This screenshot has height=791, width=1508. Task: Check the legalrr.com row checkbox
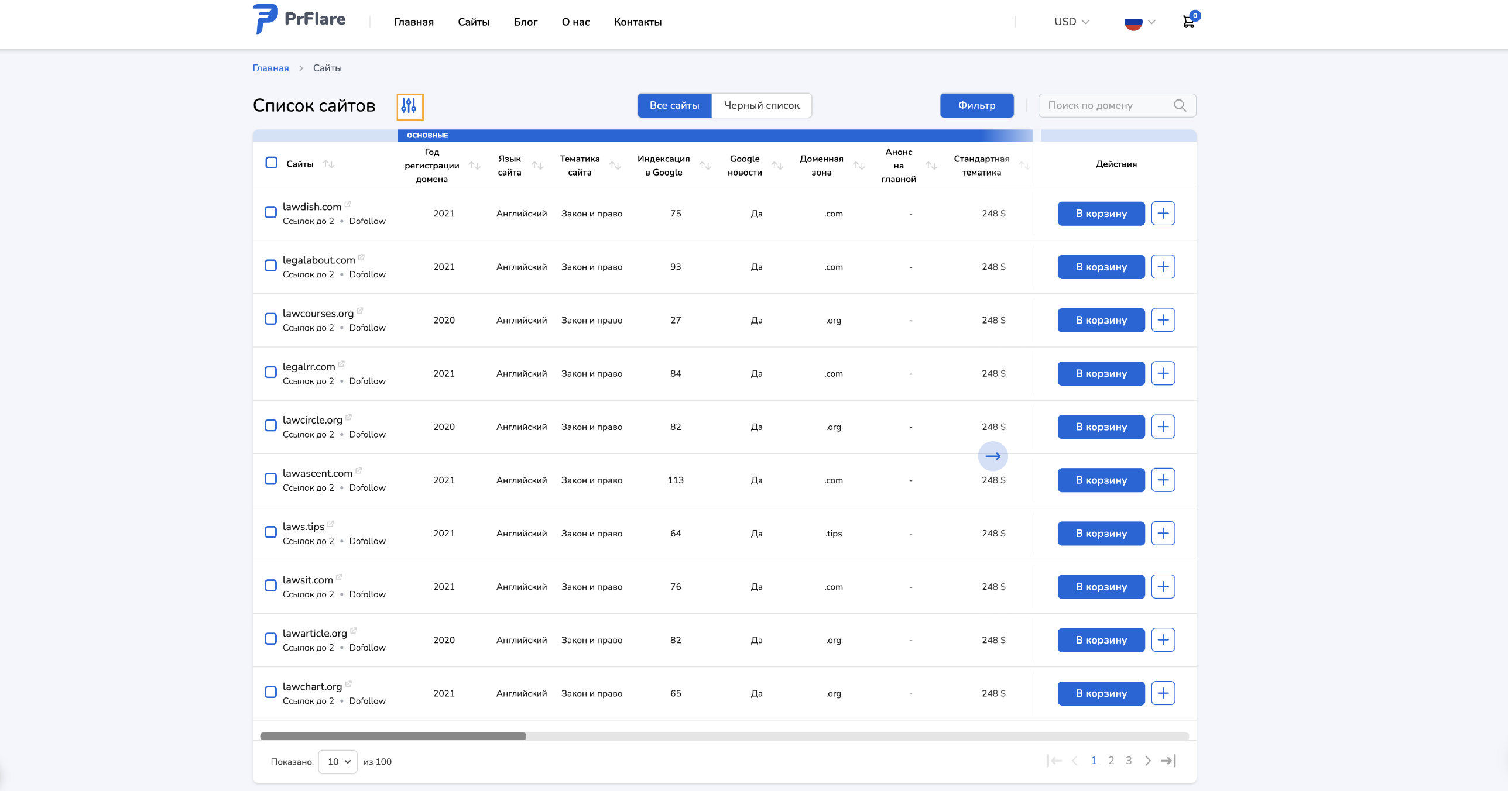point(270,372)
